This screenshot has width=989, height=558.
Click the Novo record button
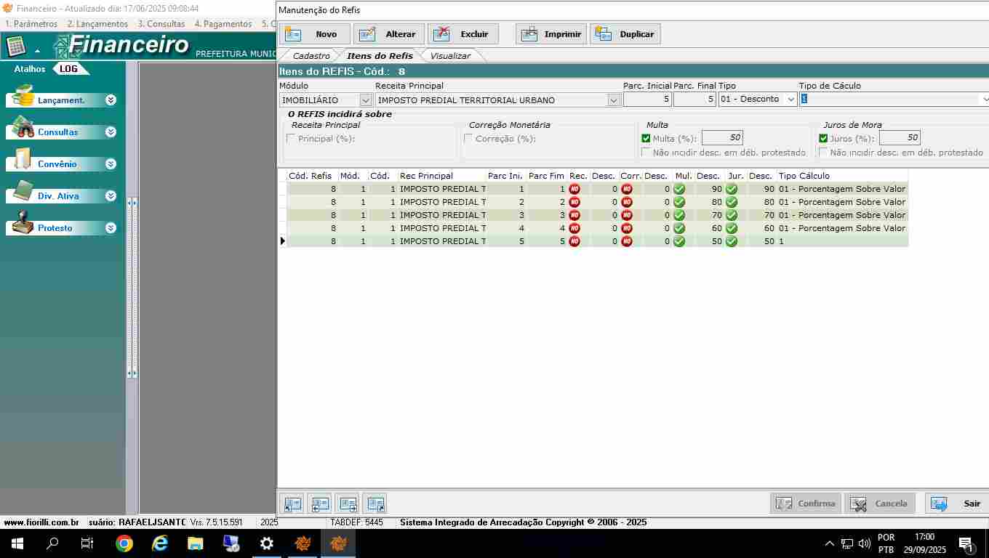click(314, 34)
